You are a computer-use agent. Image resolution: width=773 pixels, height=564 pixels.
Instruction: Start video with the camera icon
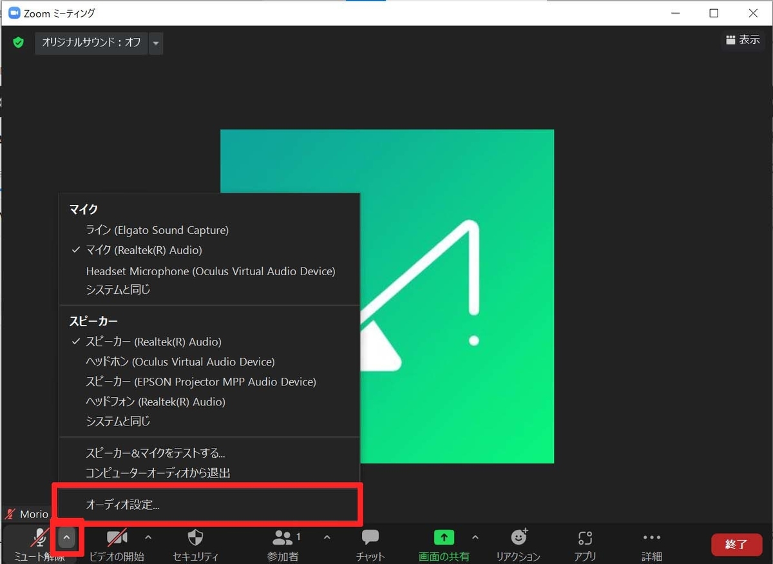click(x=117, y=538)
